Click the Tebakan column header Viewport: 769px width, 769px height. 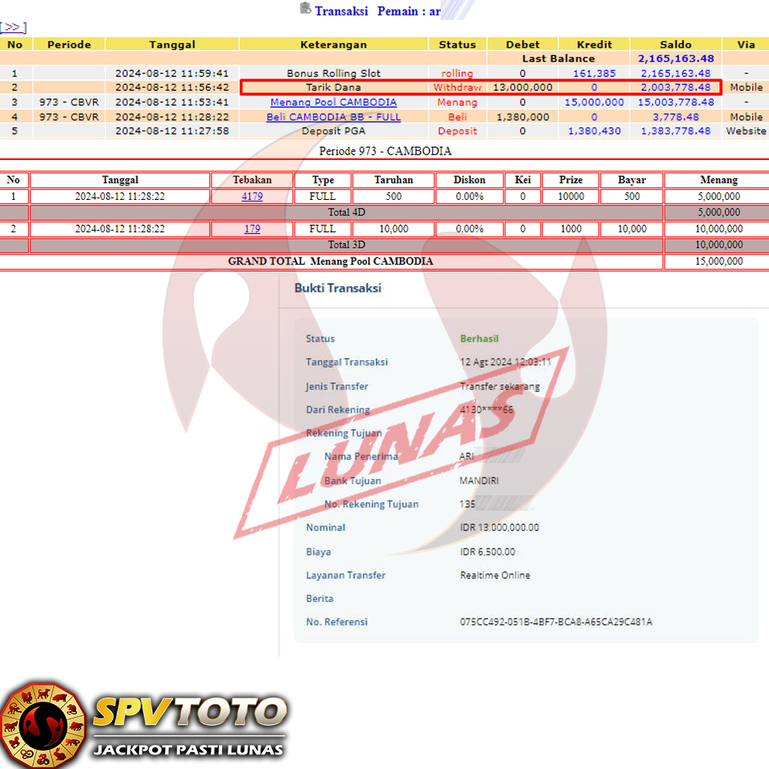click(252, 180)
